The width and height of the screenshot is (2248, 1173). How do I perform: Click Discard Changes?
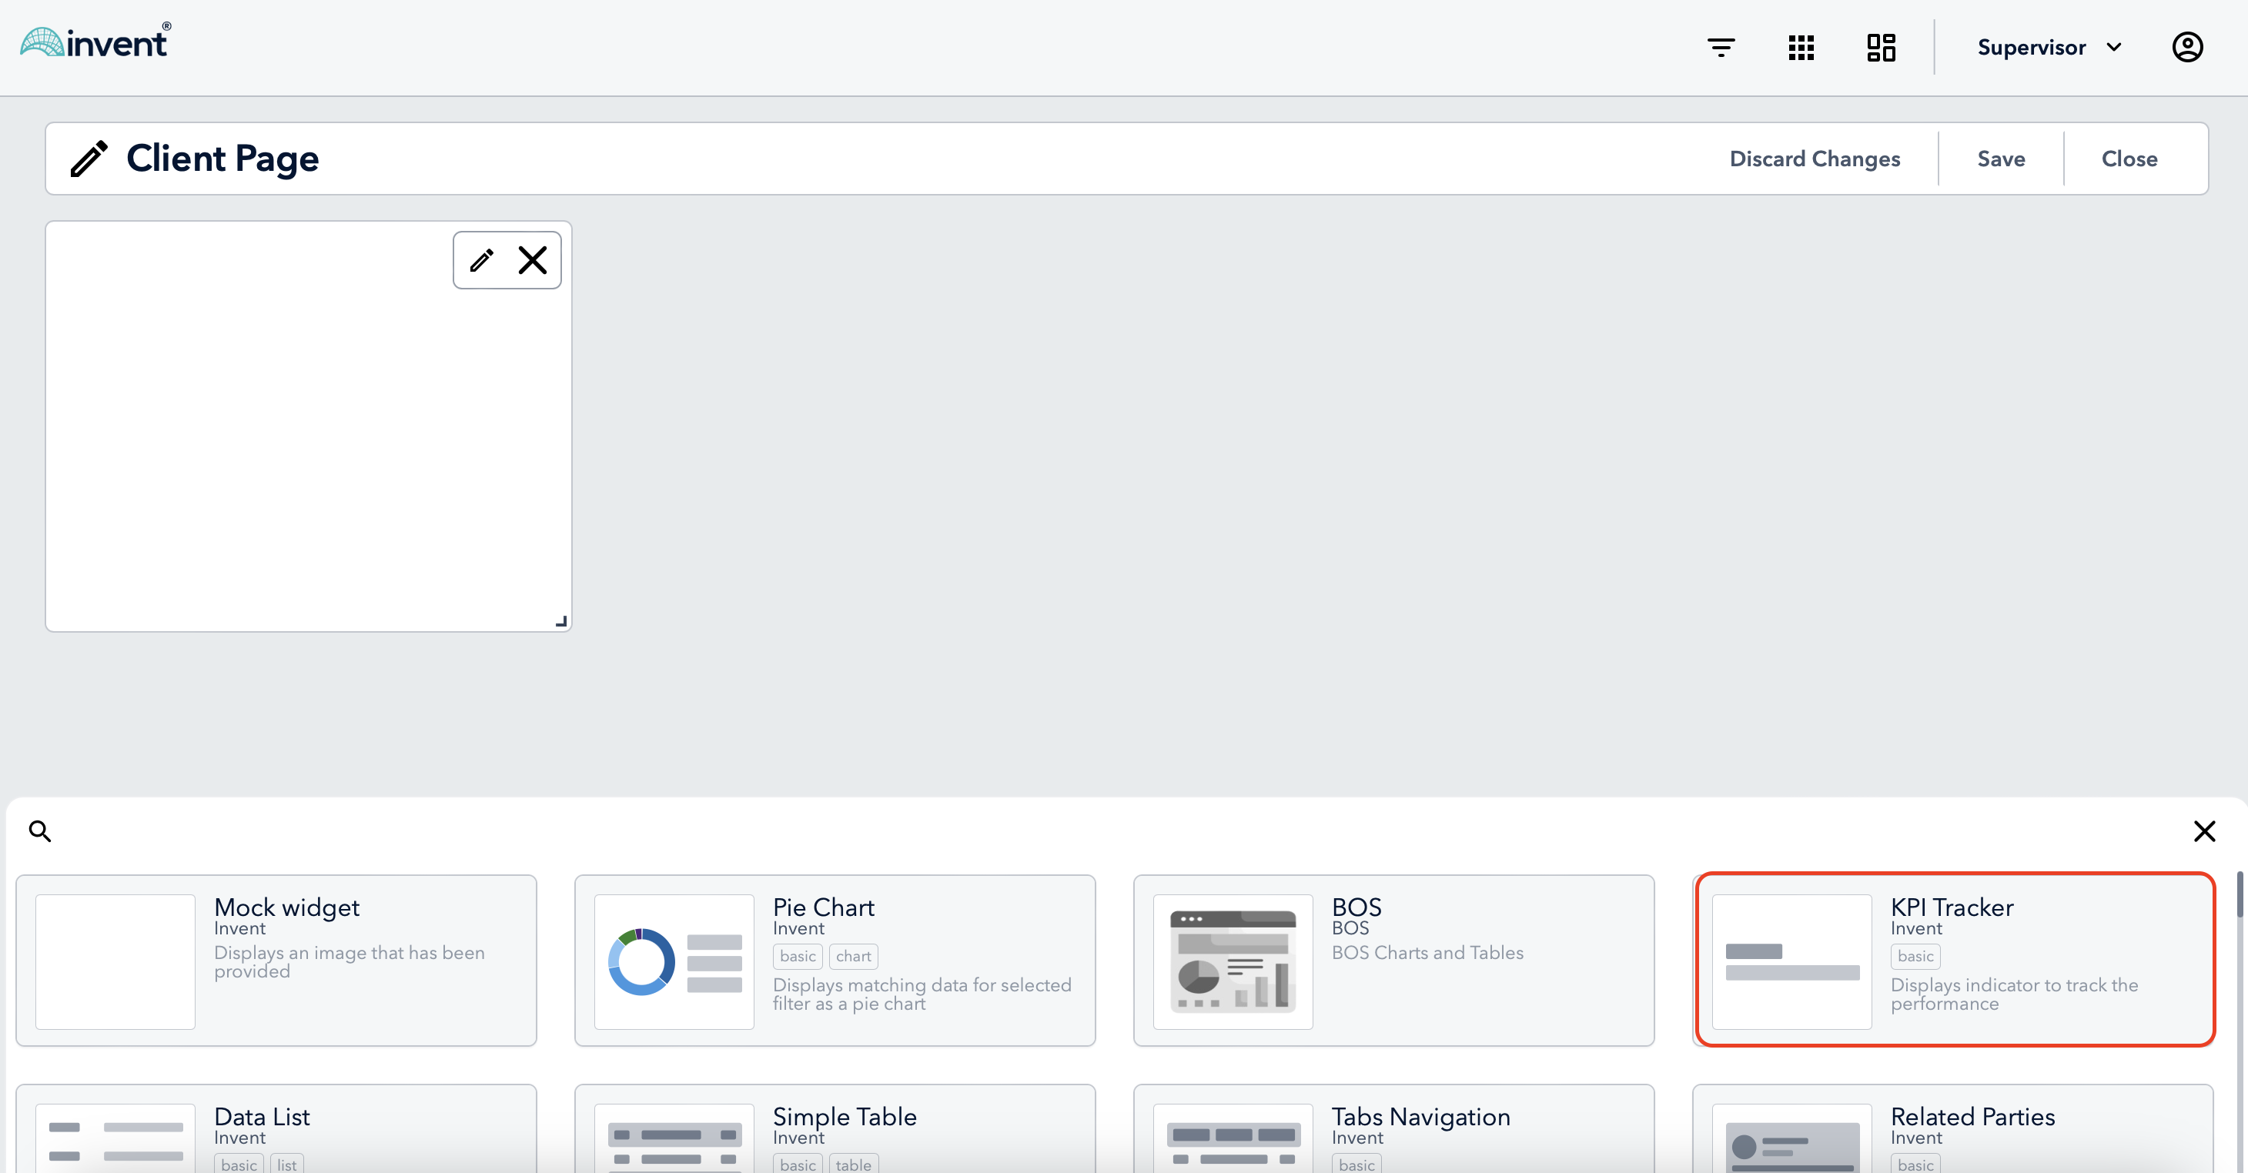click(x=1815, y=159)
